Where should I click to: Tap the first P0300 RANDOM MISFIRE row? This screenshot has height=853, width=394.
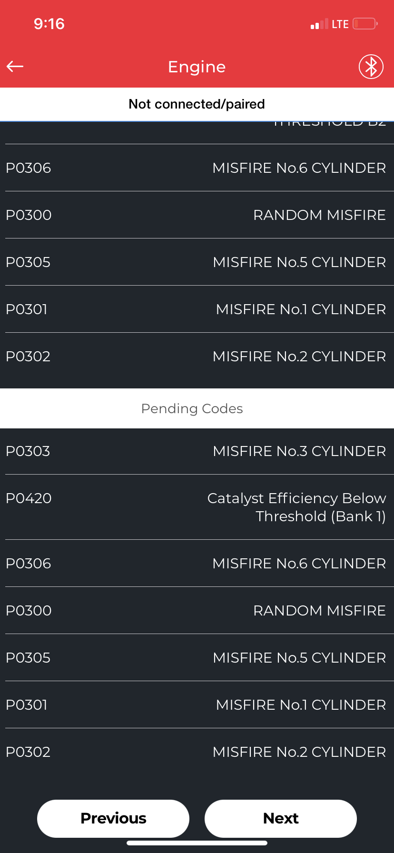197,215
